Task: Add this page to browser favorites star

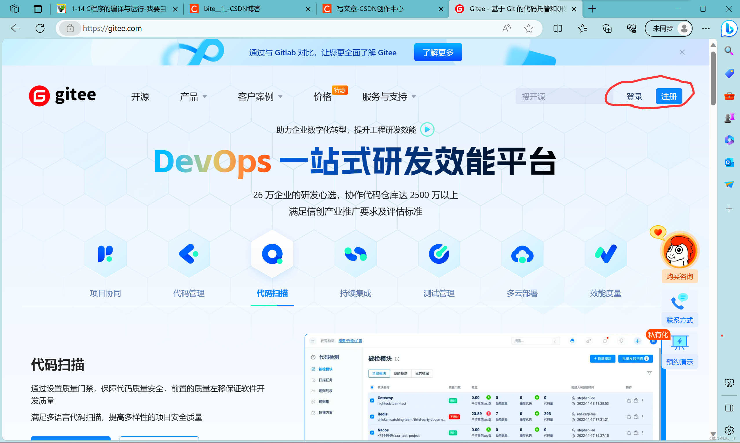Action: coord(528,28)
